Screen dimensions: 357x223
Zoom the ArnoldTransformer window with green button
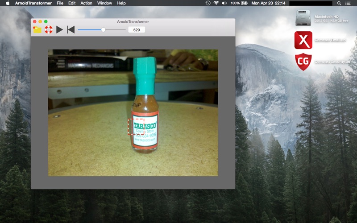(46, 21)
